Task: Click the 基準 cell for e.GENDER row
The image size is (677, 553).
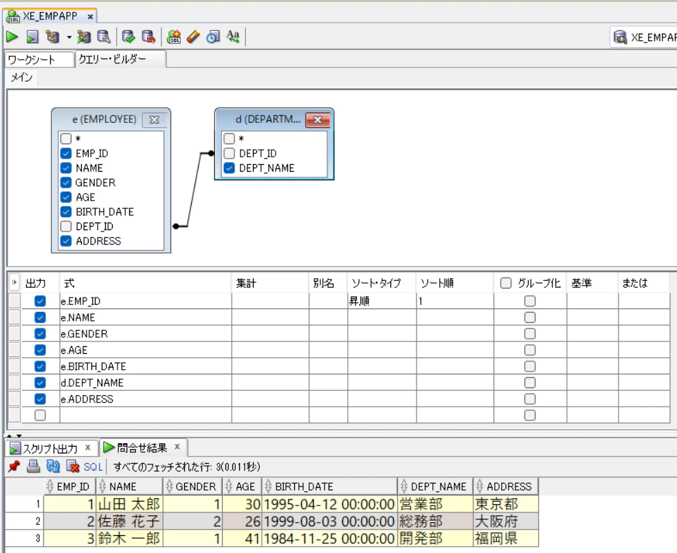Action: (x=592, y=334)
